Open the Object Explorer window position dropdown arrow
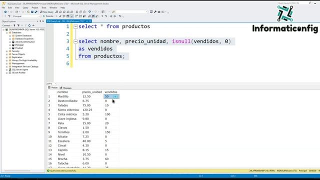This screenshot has height=180, width=320. click(x=37, y=21)
